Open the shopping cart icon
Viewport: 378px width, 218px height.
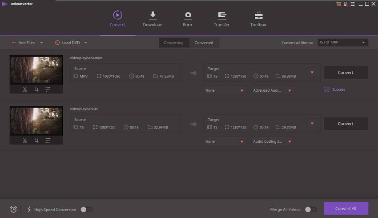click(x=338, y=4)
